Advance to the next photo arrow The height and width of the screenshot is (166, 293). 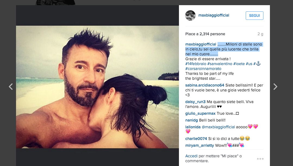click(x=275, y=87)
